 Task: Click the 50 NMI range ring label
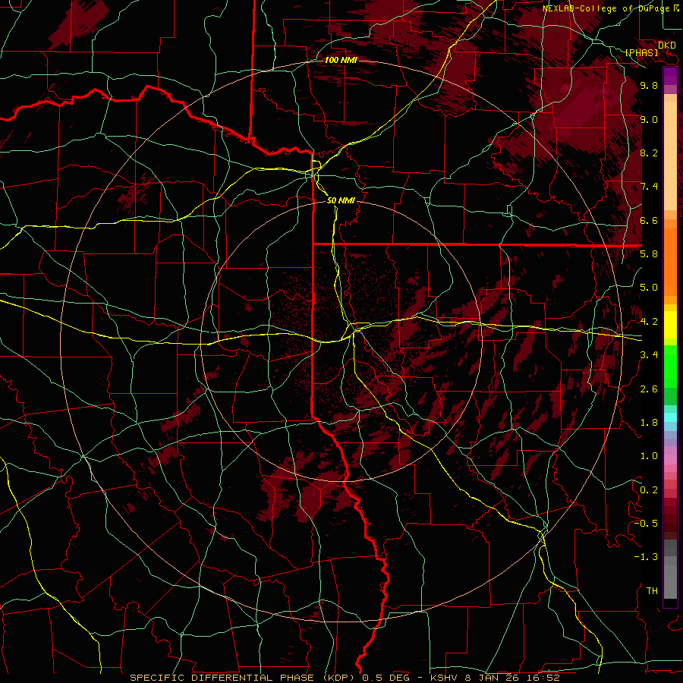pos(341,200)
